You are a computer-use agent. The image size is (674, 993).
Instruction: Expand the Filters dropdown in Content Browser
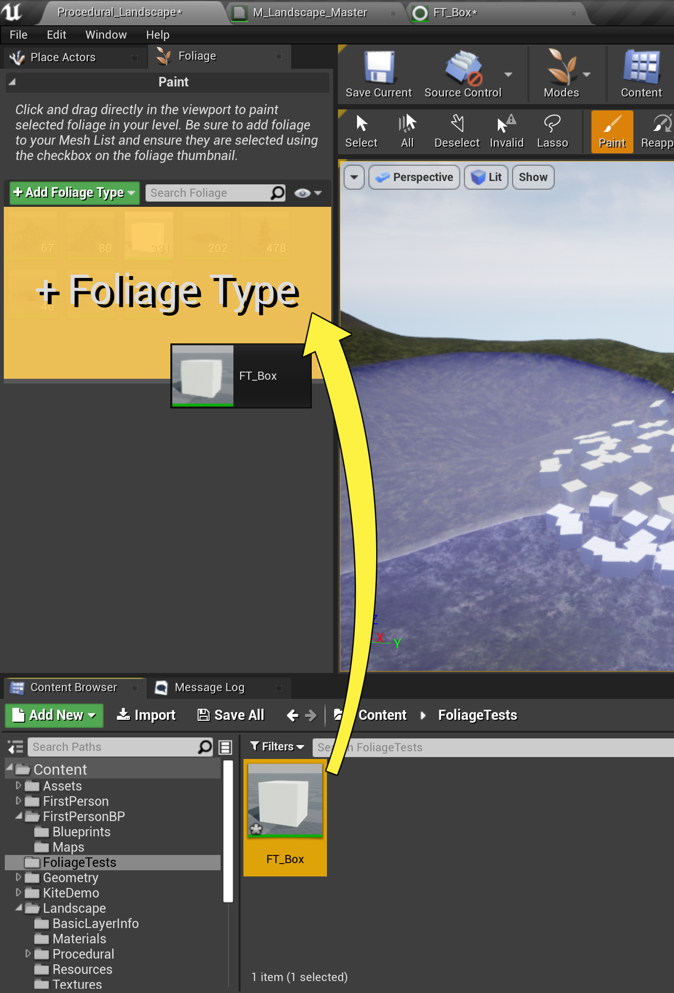[277, 747]
